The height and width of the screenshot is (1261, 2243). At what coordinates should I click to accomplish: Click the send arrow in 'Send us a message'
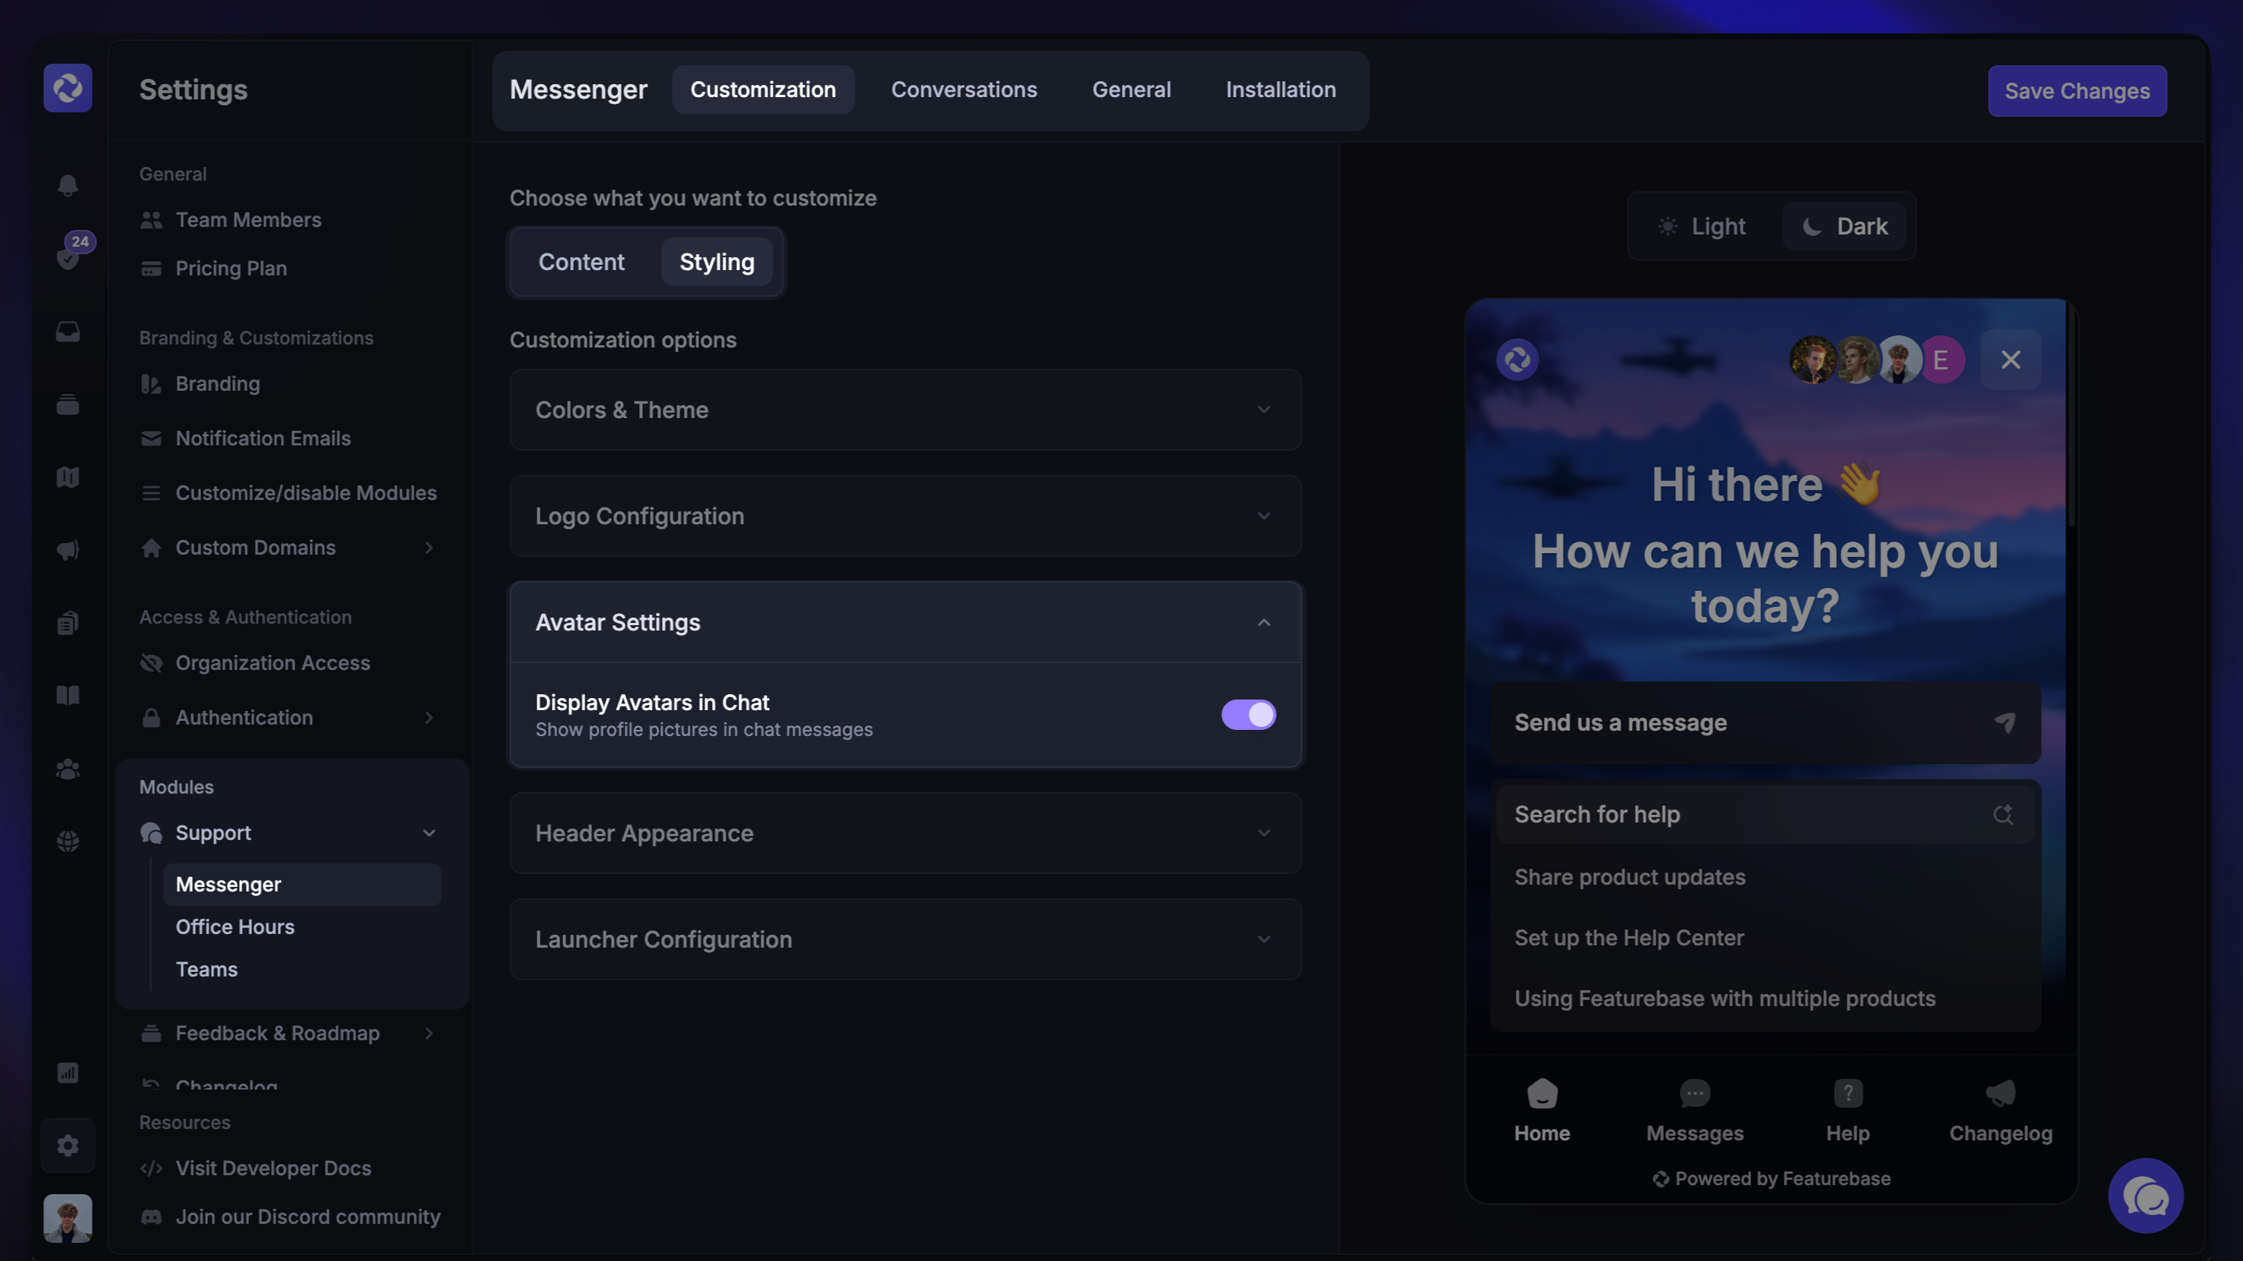point(2005,722)
